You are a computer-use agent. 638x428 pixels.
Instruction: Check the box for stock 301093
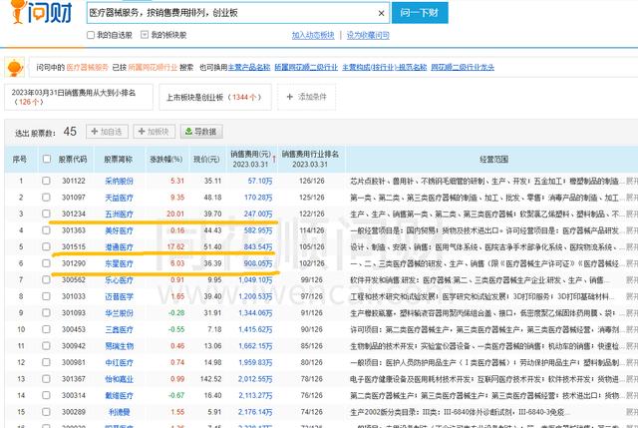coord(46,312)
